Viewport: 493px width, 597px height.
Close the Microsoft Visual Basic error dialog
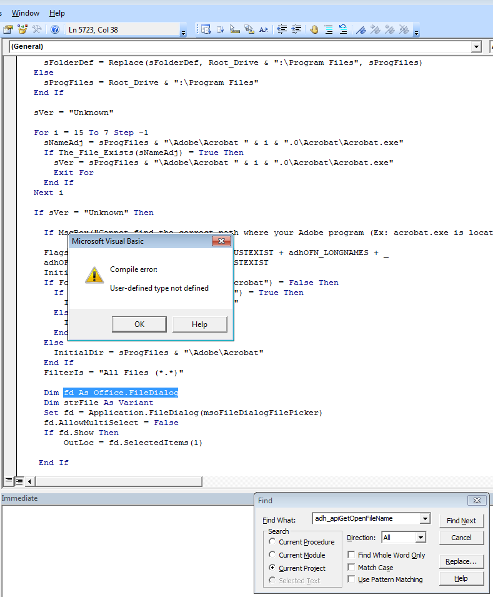click(221, 241)
